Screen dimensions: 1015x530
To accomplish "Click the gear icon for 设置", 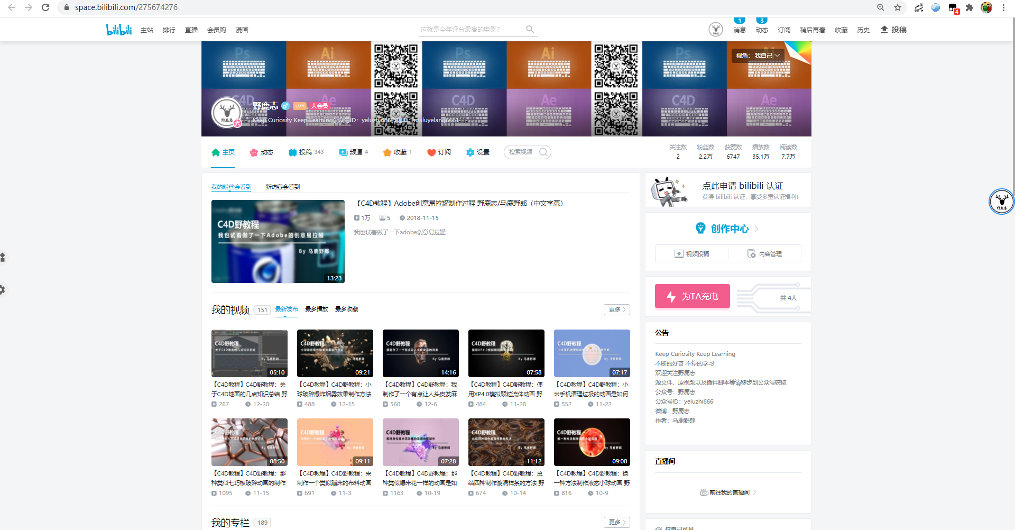I will coord(470,152).
